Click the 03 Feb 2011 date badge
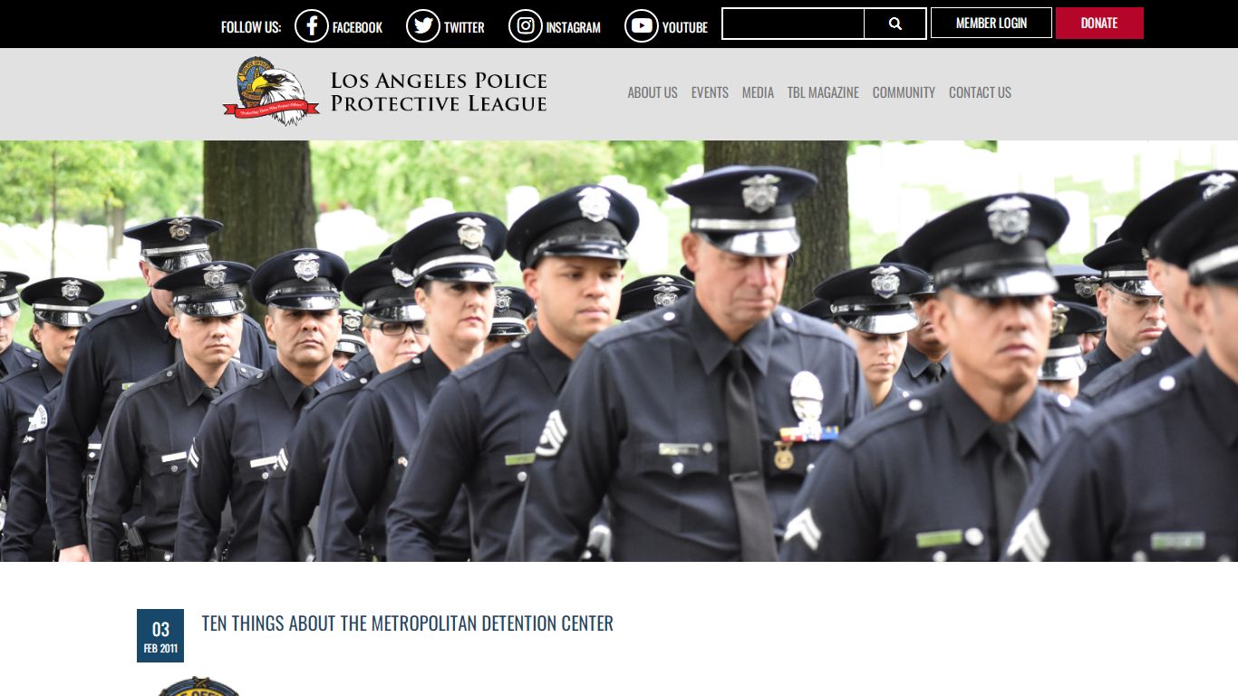This screenshot has width=1238, height=696. point(160,635)
